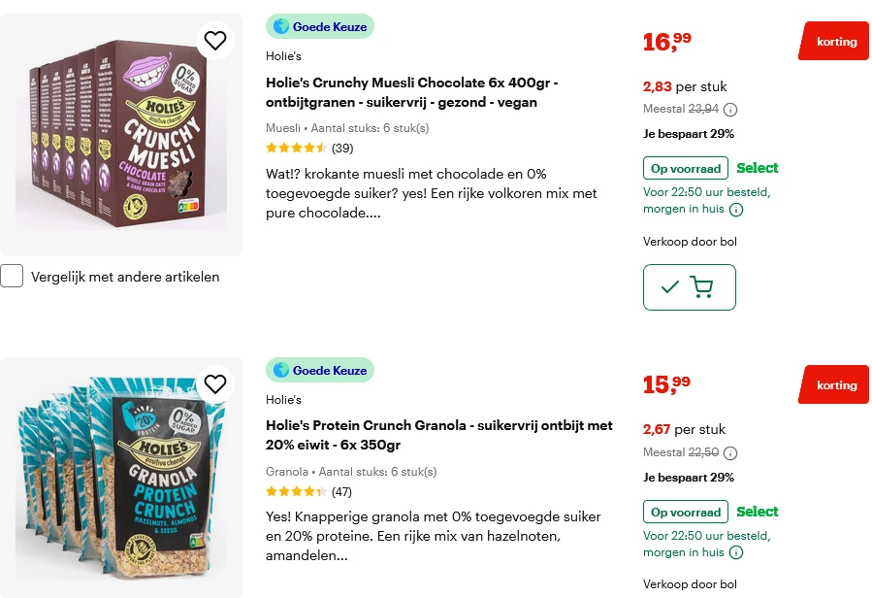The image size is (872, 598).
Task: Click Select label next to Granola stock status
Action: [x=758, y=512]
